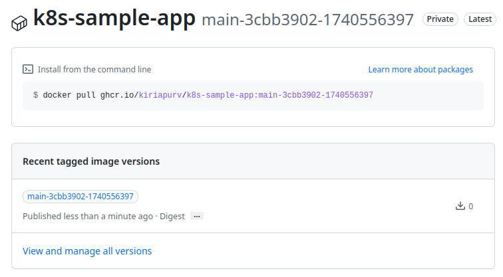Image resolution: width=503 pixels, height=277 pixels.
Task: Open Learn more about packages link
Action: (420, 69)
